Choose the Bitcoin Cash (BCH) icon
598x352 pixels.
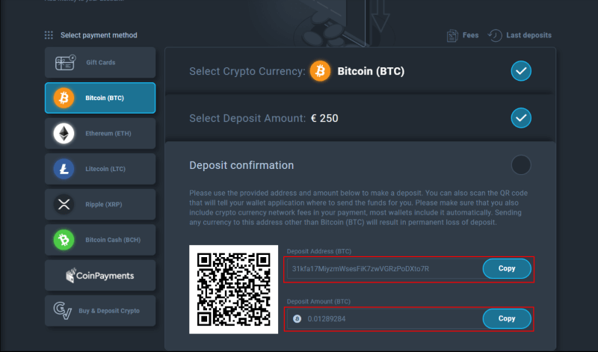tap(64, 240)
